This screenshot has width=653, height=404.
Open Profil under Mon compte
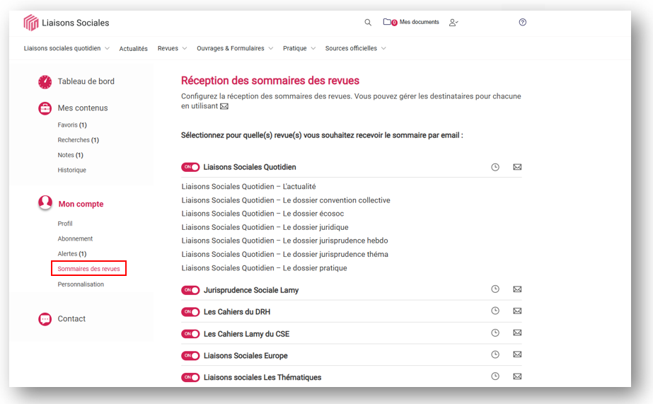coord(65,224)
